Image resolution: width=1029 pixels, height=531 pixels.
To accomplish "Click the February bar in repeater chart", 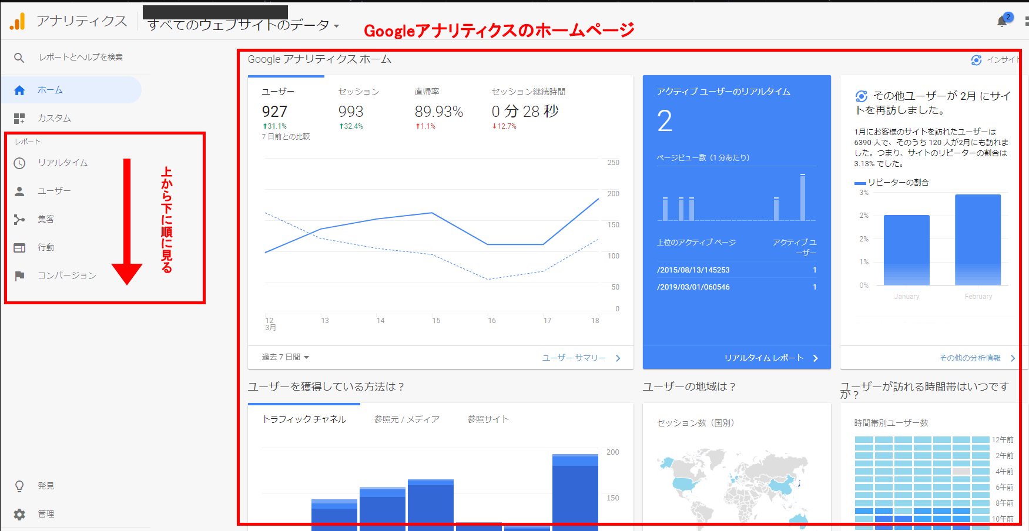I will point(978,240).
